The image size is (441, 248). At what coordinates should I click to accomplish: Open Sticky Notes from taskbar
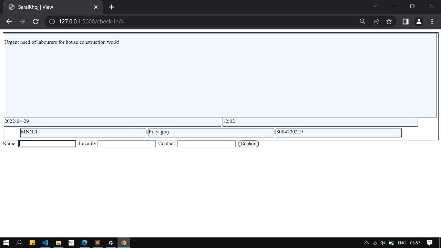(32, 243)
